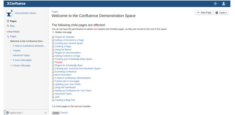Click page icon beside red Tutorial entry
This screenshot has width=235, height=115.
tap(53, 62)
